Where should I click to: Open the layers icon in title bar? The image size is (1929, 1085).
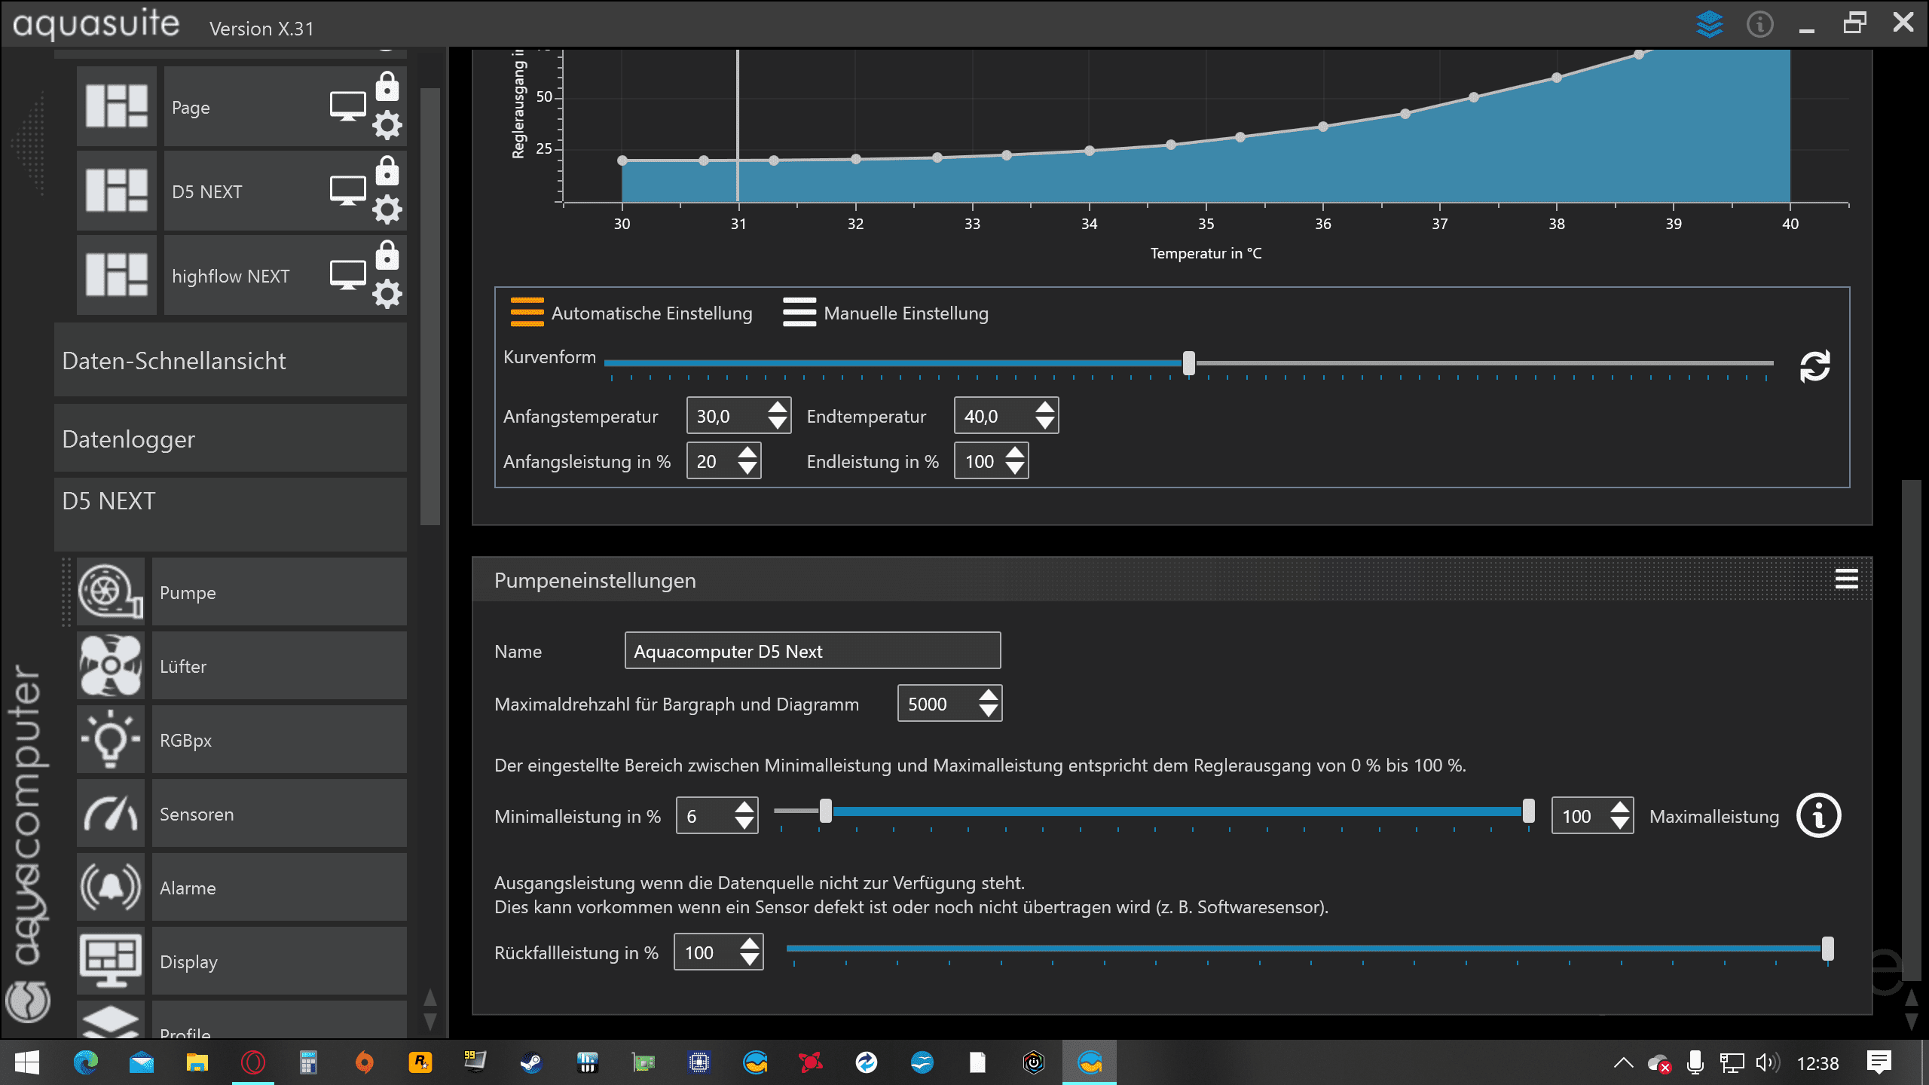coord(1710,24)
